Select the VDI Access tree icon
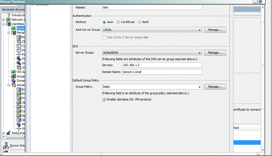 (14, 72)
